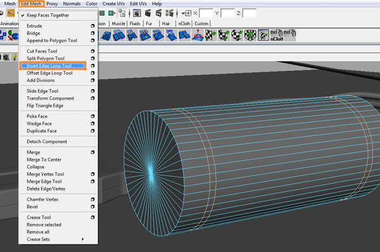380x252 pixels.
Task: Open the Help menu
Action: 157,4
